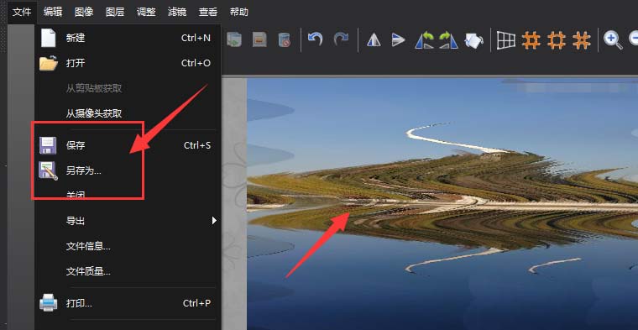Click the grey stacked-pages icon with green arrow
Image resolution: width=638 pixels, height=330 pixels.
[233, 39]
